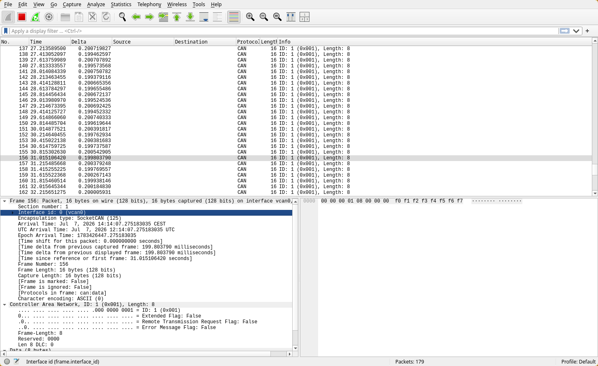Open the Analyze menu
The image size is (598, 366).
(x=96, y=4)
